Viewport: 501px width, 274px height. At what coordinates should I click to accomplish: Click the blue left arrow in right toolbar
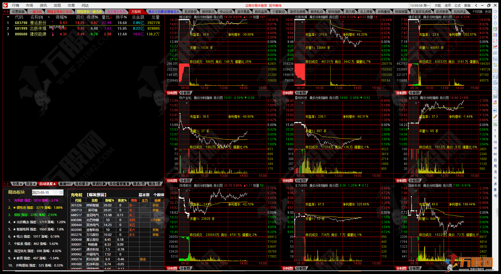(495, 11)
